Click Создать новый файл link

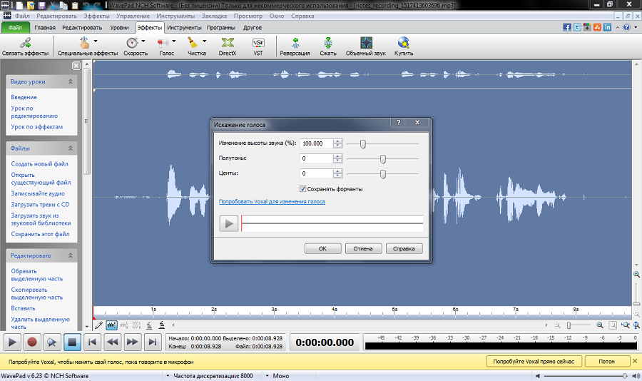(x=40, y=164)
